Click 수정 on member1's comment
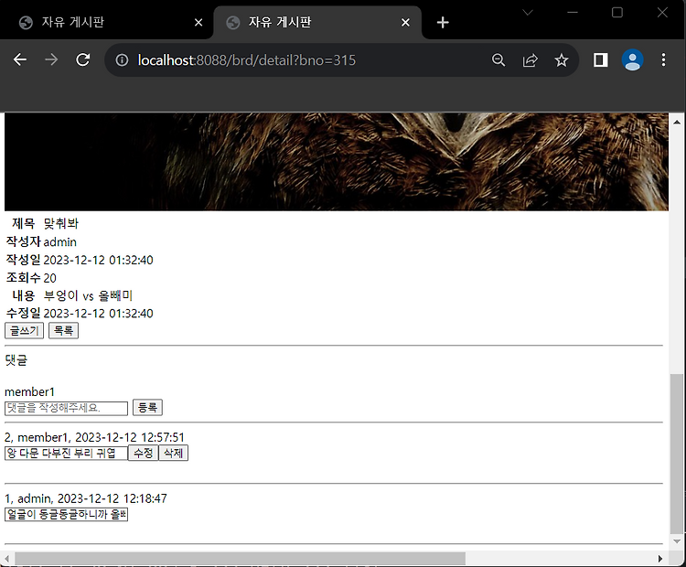Viewport: 686px width, 567px height. pos(143,453)
